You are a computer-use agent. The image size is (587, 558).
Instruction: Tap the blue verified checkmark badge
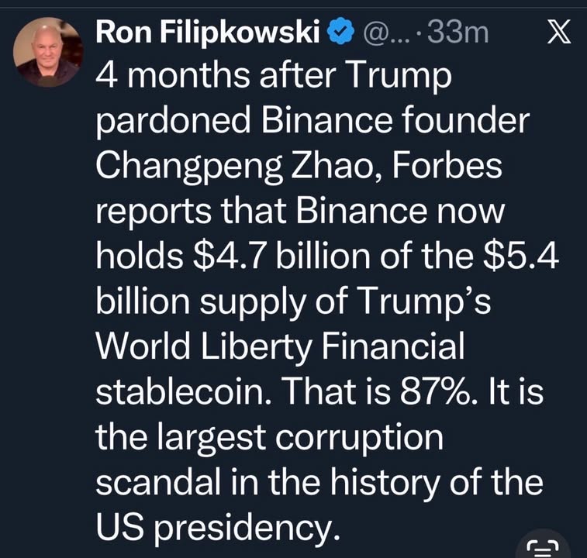338,33
